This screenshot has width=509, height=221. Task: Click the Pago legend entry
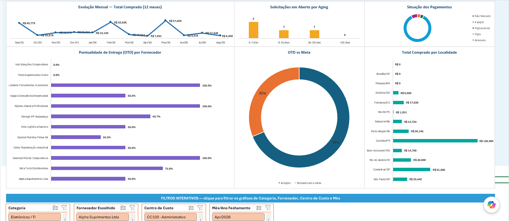point(477,34)
